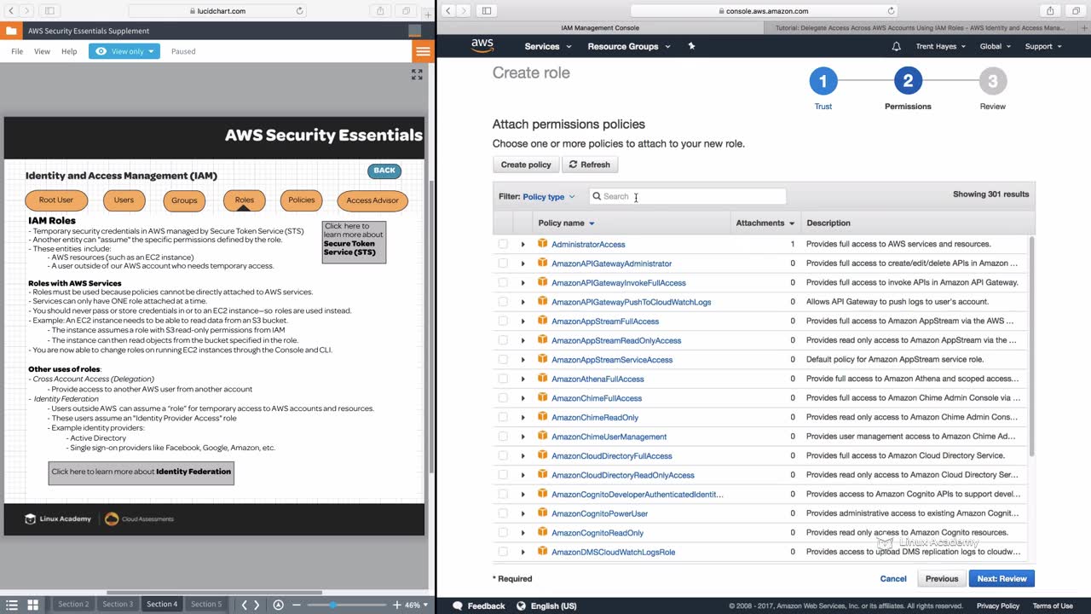Tick the AmazonChimeReadOnly checkbox
The height and width of the screenshot is (614, 1091).
503,417
